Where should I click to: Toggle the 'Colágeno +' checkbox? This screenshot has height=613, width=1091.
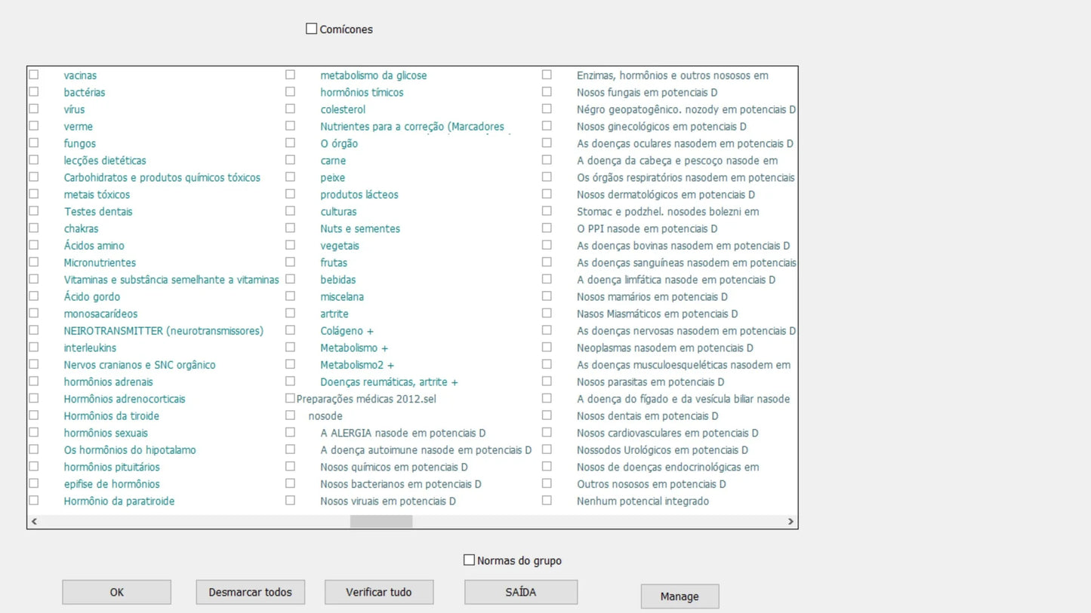[x=290, y=330]
